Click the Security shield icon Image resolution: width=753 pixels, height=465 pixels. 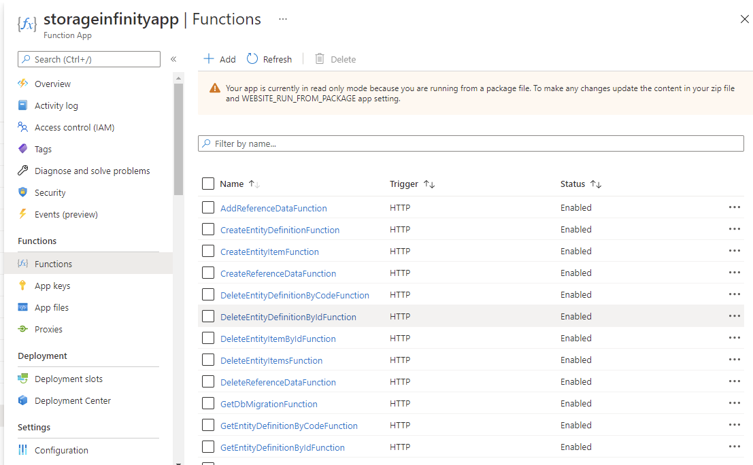[23, 192]
